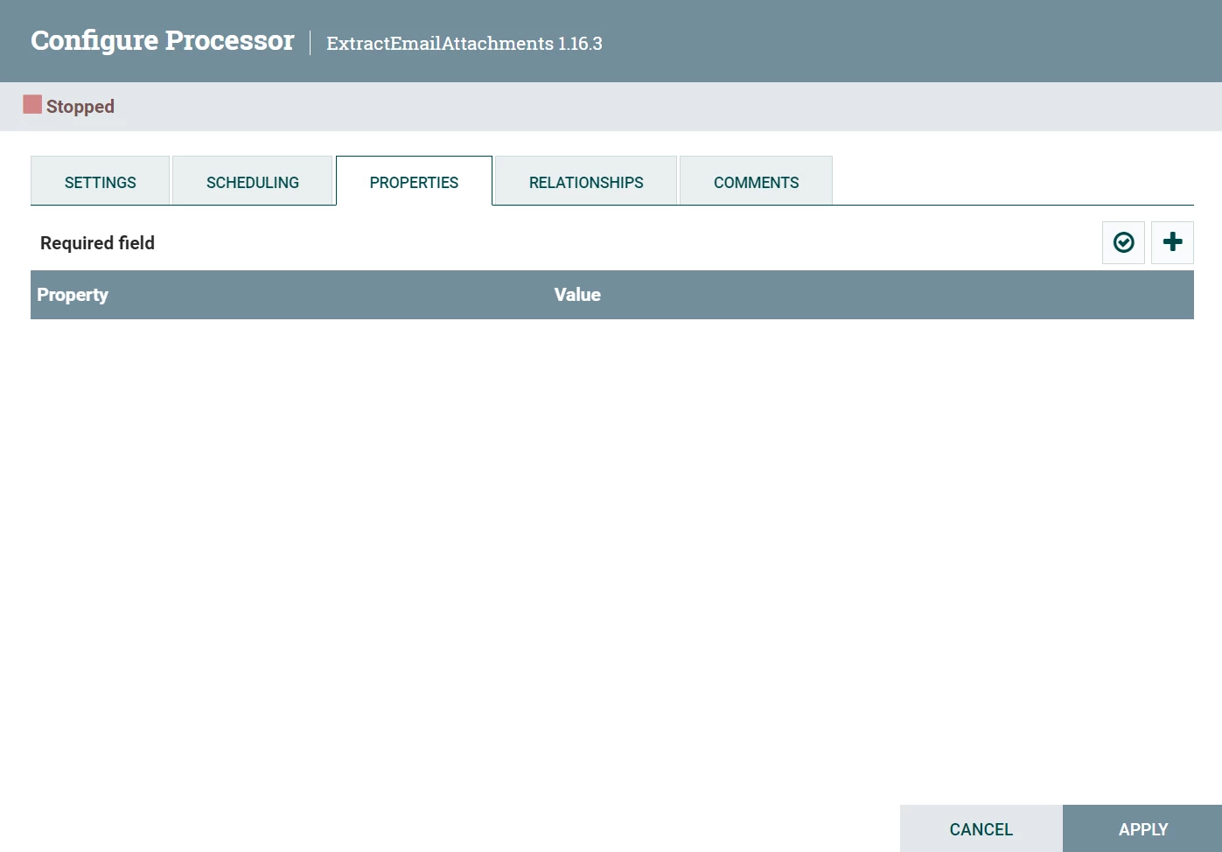Screen dimensions: 1222x852
Task: Click the Configure Processor heading
Action: pos(163,40)
